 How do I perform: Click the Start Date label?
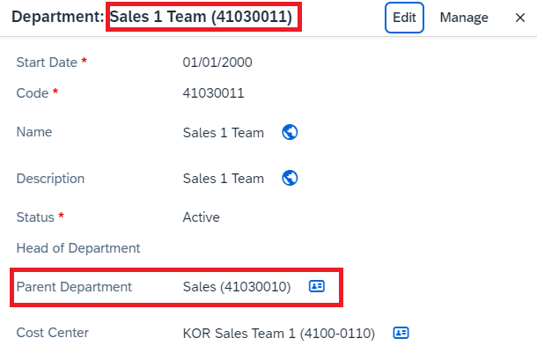pyautogui.click(x=47, y=63)
